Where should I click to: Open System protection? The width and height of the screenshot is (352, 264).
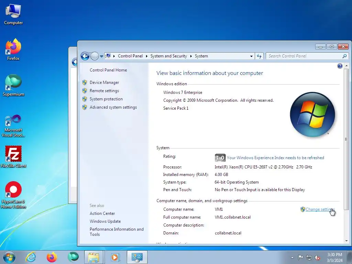pos(106,99)
